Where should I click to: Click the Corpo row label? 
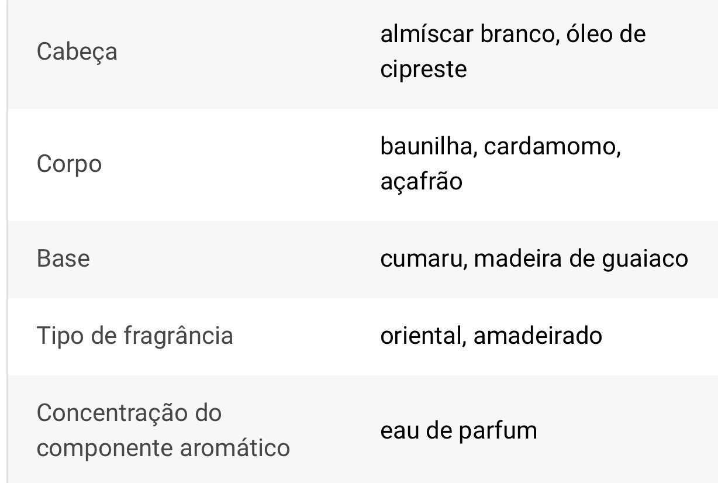tap(69, 164)
